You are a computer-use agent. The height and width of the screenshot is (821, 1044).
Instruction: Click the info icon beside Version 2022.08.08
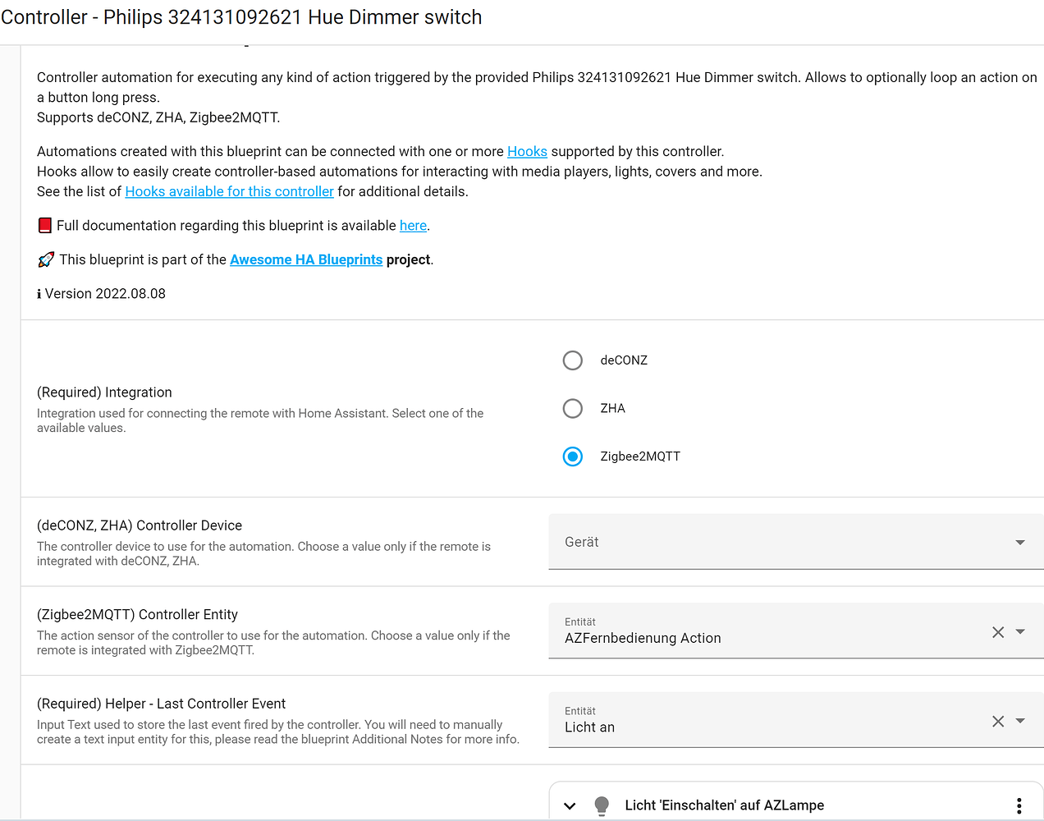(x=39, y=294)
